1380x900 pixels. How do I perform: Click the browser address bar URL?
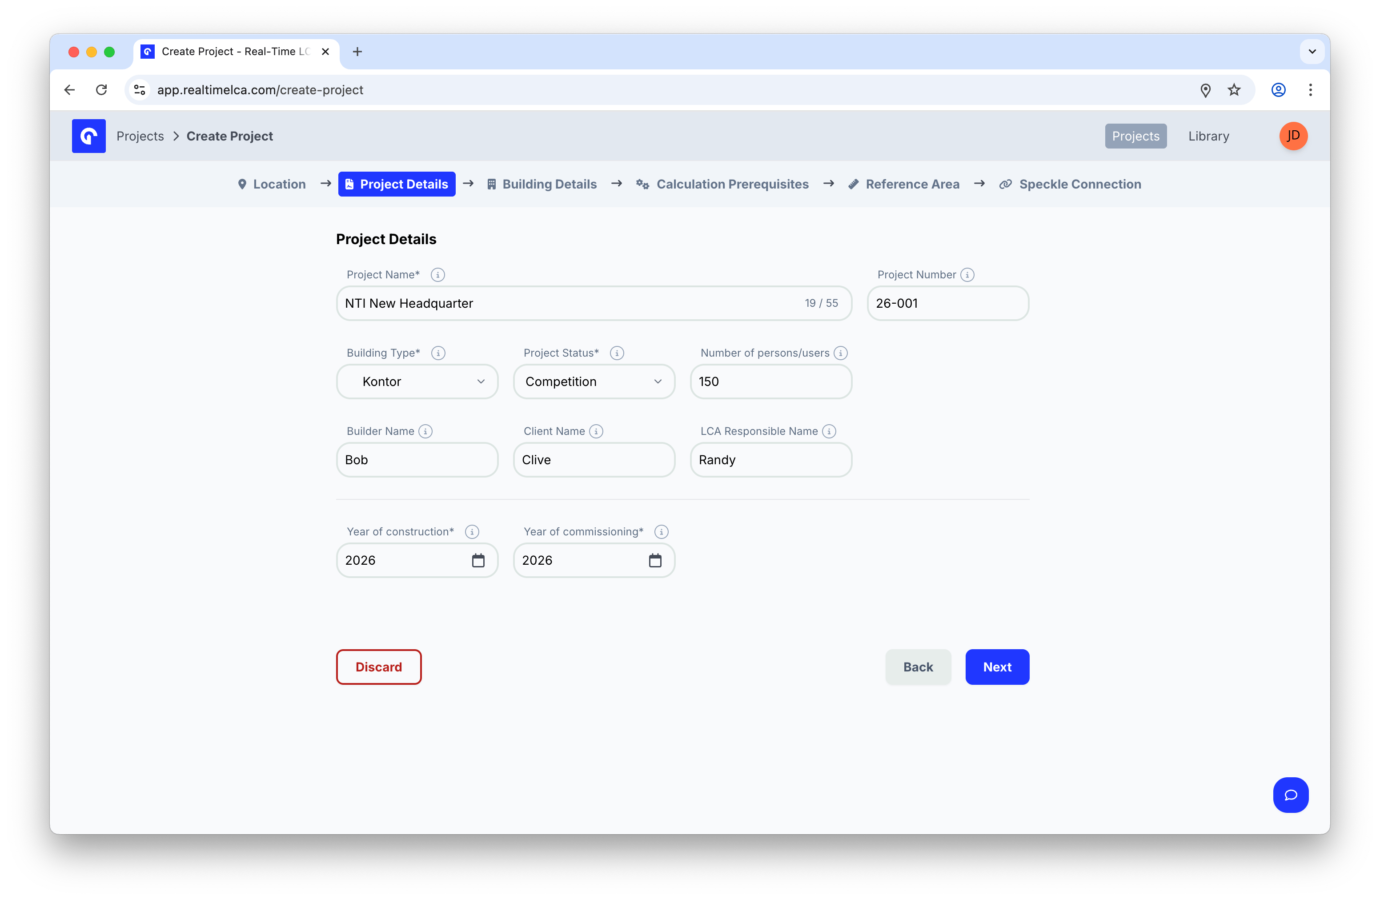click(x=261, y=90)
